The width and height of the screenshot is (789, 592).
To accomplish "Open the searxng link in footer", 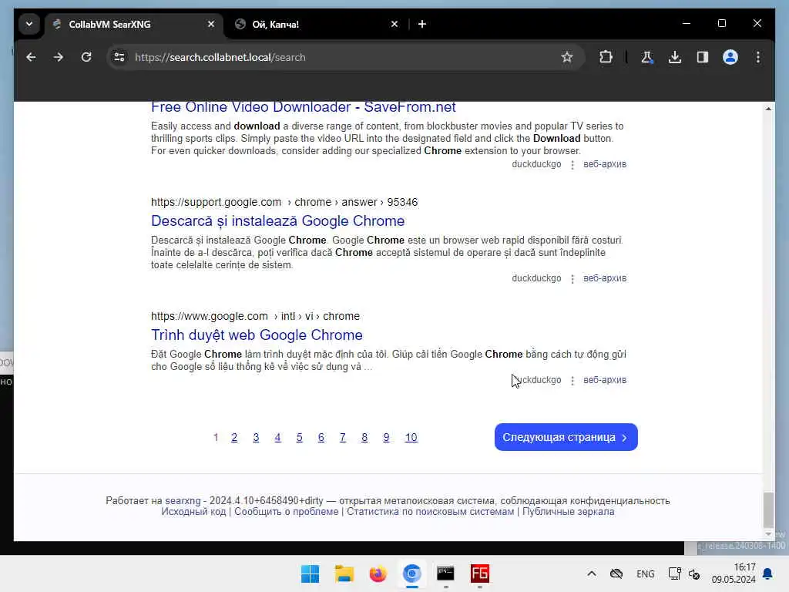I will tap(183, 501).
